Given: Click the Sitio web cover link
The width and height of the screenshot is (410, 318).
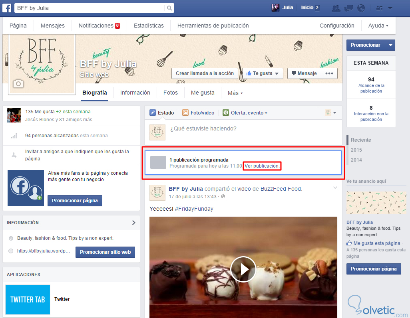Looking at the screenshot, I should coord(94,75).
